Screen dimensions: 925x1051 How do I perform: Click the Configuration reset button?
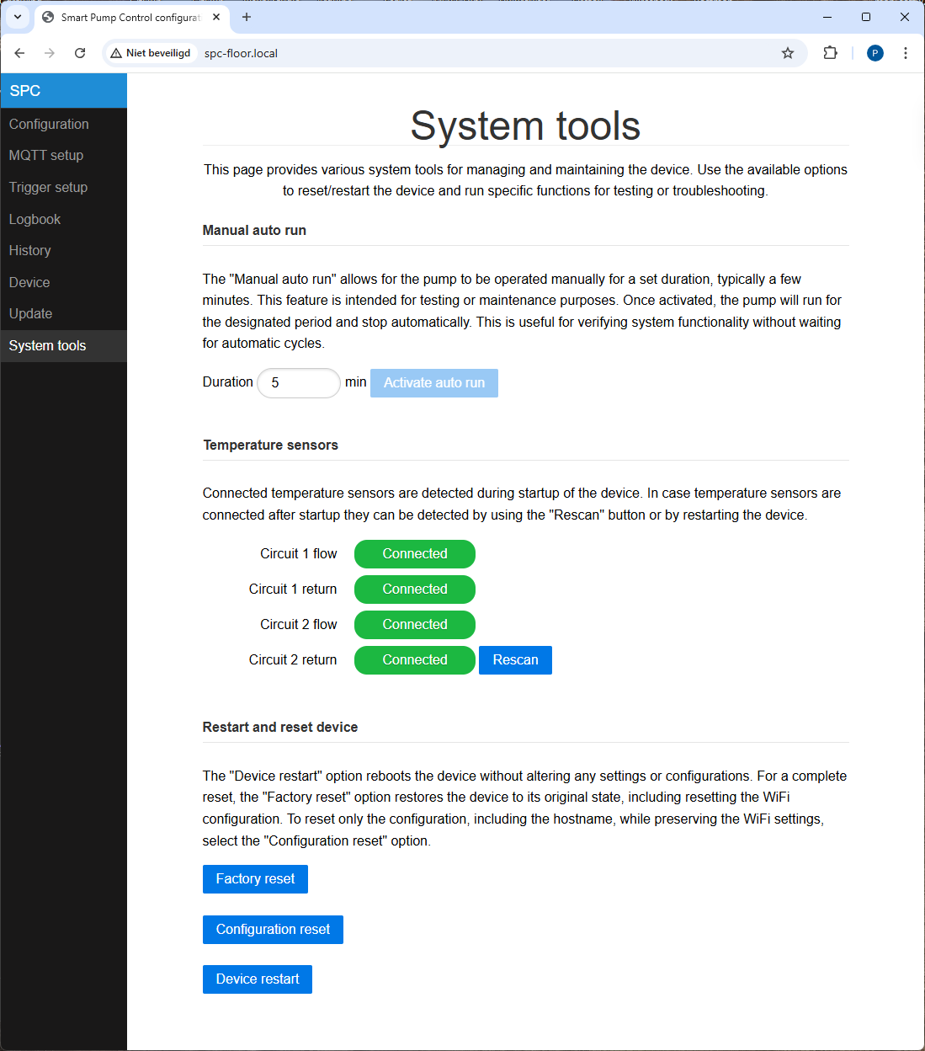pyautogui.click(x=273, y=930)
